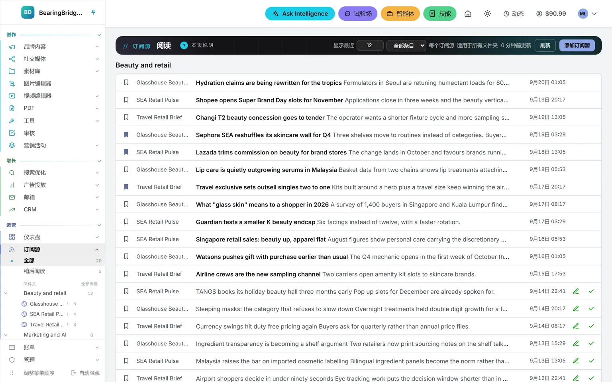Bookmark the Guardian K beauty endcap article
The width and height of the screenshot is (612, 382).
point(126,222)
